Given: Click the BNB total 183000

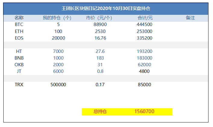Looking at the screenshot, I should point(145,58).
